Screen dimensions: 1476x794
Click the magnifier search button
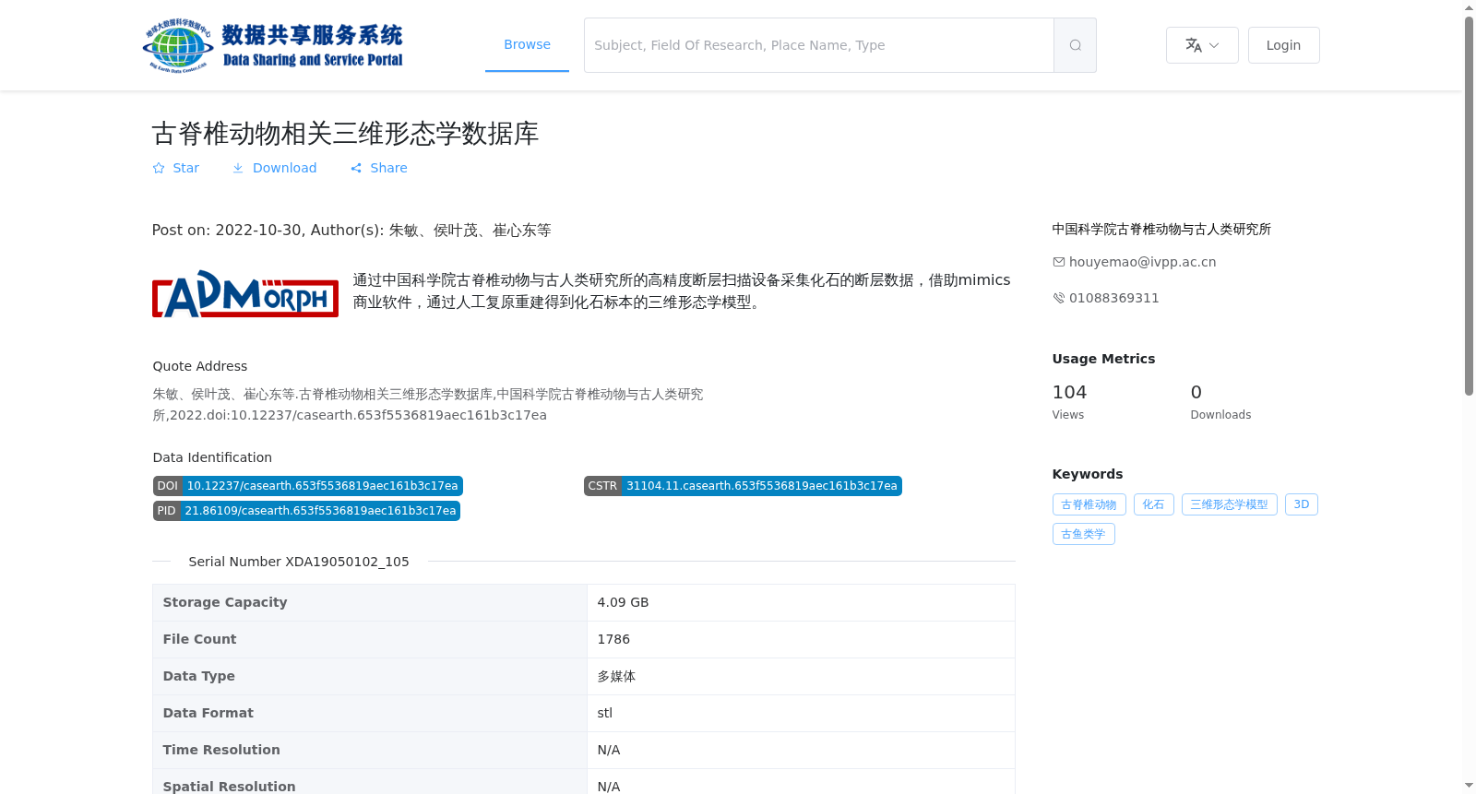tap(1075, 45)
